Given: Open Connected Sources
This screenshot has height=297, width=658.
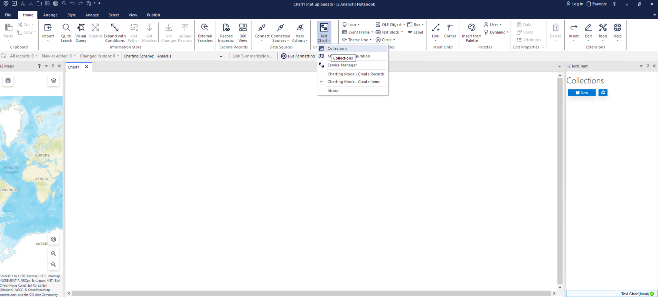Looking at the screenshot, I should (280, 32).
